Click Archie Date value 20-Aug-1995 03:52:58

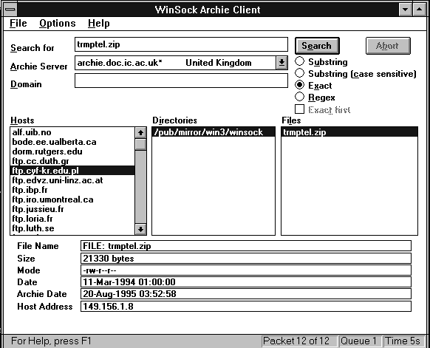pos(246,294)
